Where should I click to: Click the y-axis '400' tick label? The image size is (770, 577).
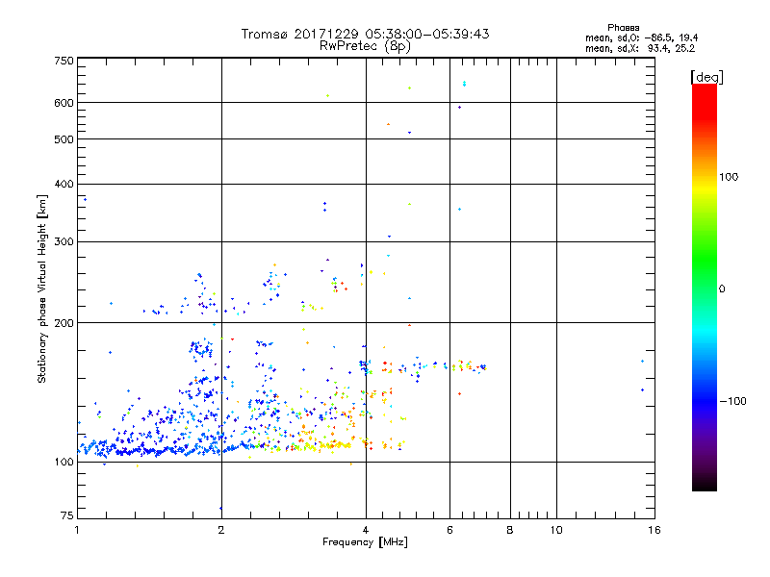[64, 184]
